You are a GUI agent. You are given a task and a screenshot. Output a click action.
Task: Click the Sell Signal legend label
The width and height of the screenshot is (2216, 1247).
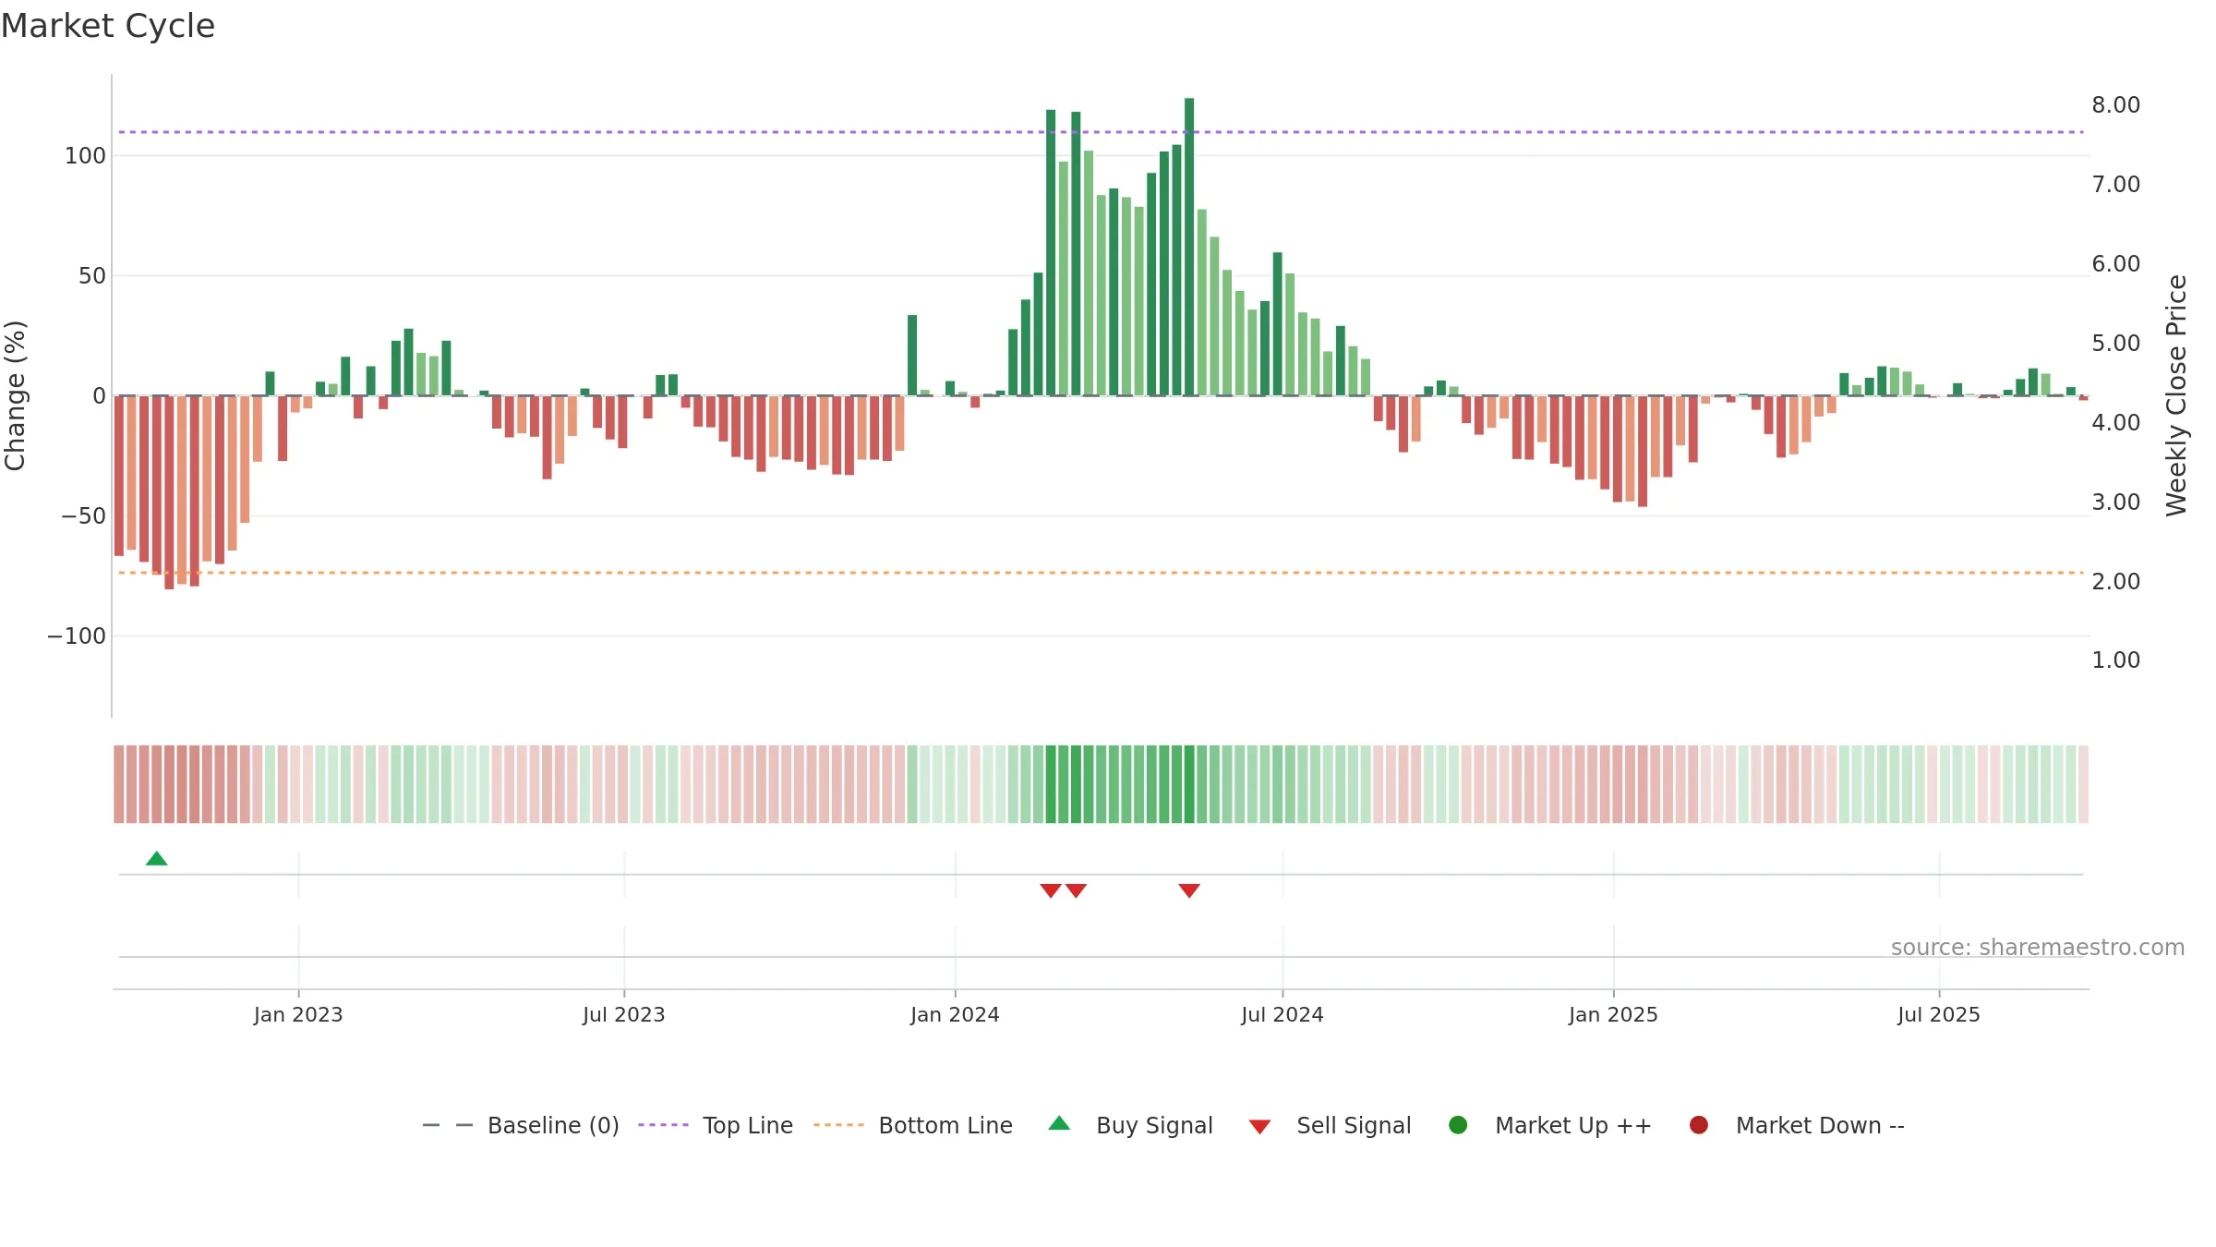[1354, 1125]
